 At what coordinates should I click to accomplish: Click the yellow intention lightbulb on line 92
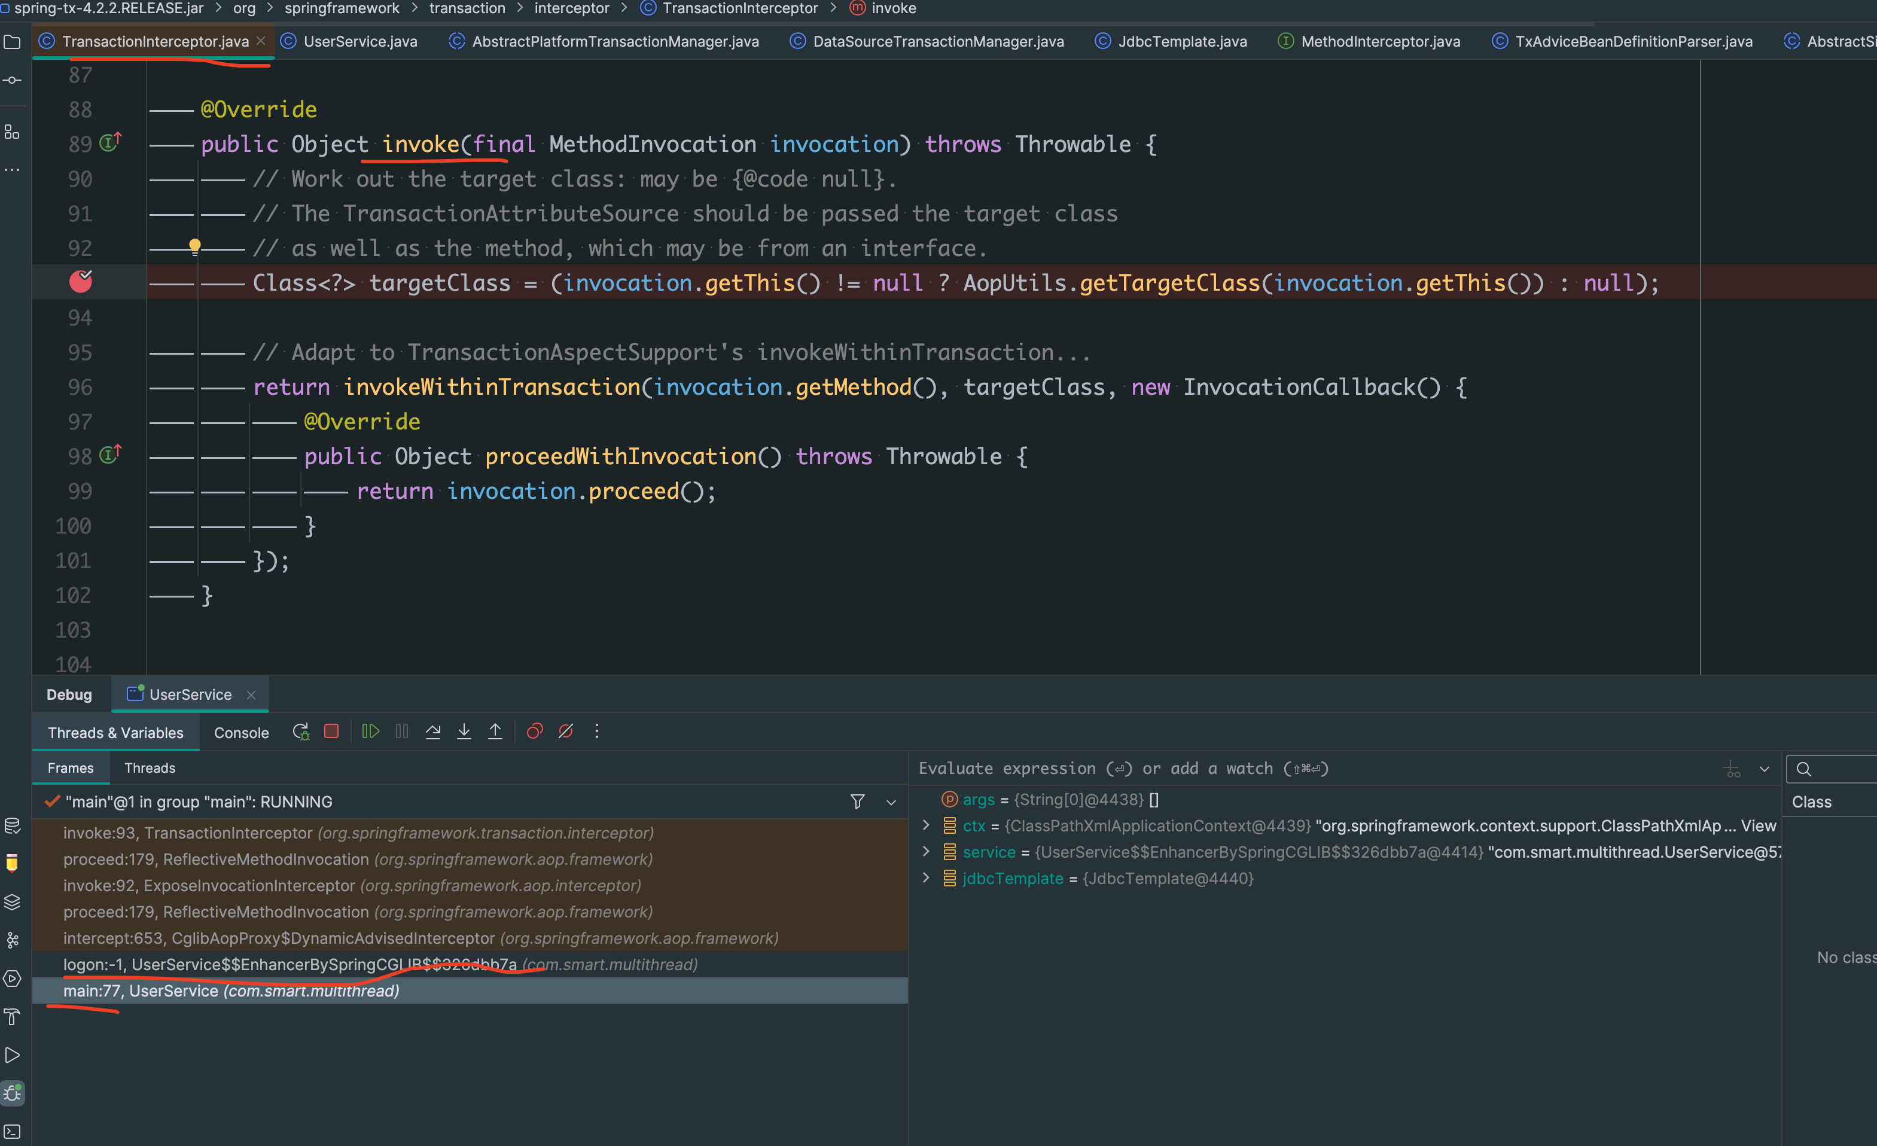tap(195, 246)
